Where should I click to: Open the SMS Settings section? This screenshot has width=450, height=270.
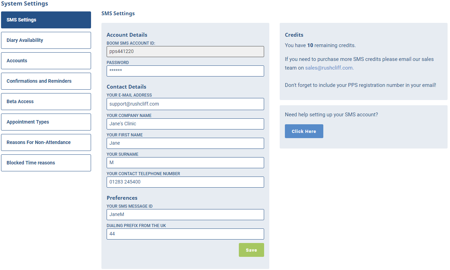click(46, 20)
